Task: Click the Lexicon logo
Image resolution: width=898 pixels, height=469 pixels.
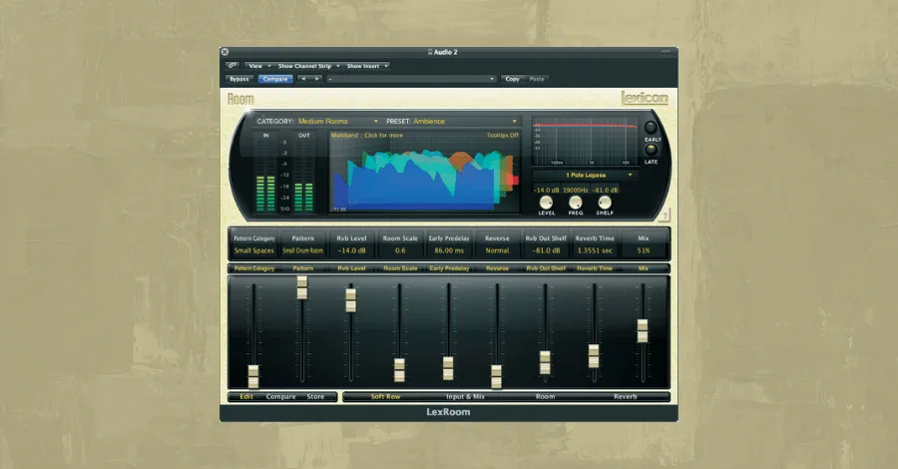Action: point(645,98)
